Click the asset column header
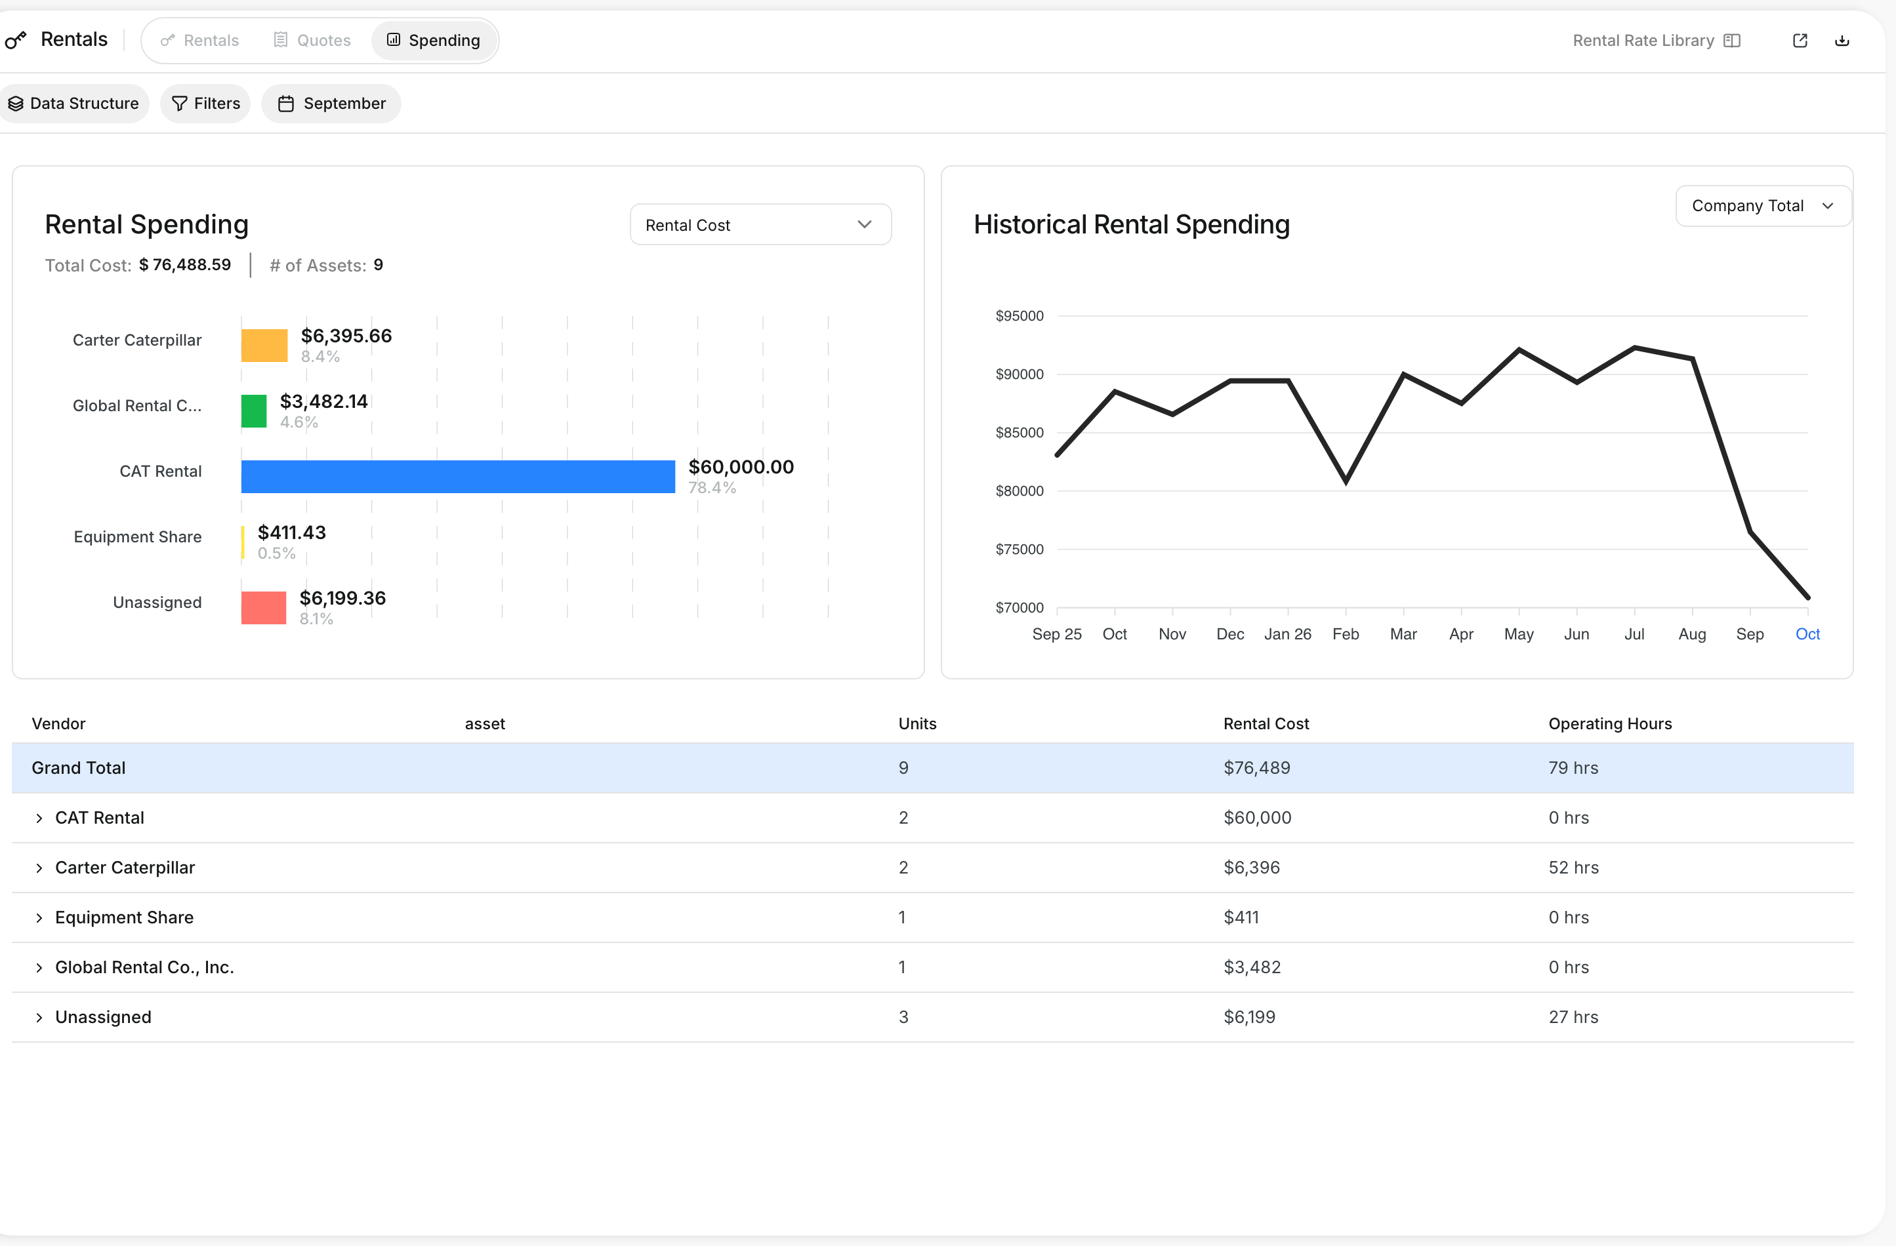 tap(485, 724)
